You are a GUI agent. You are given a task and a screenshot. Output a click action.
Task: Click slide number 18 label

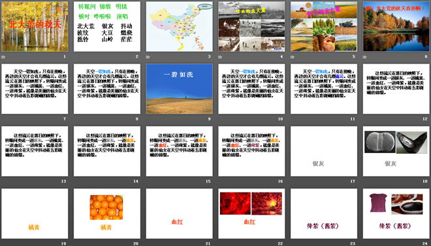[425, 181]
